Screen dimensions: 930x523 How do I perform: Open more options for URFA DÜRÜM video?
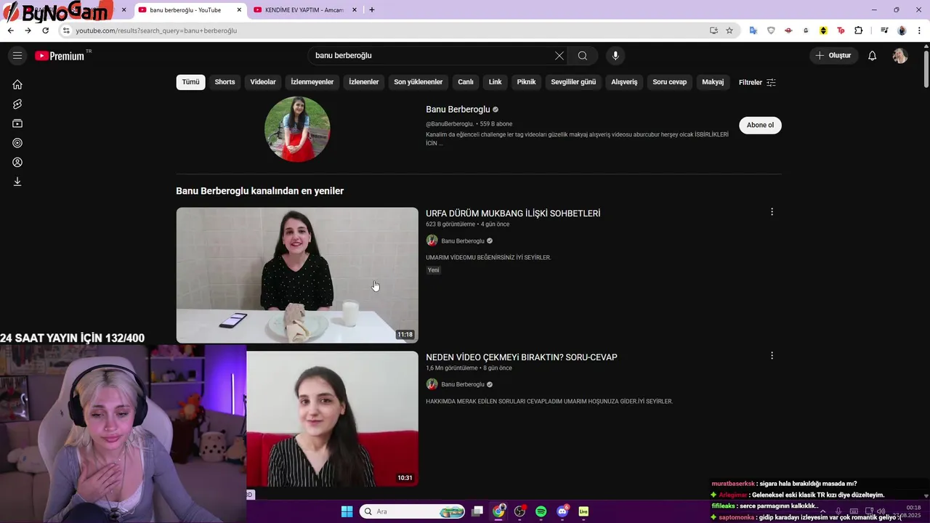click(772, 212)
